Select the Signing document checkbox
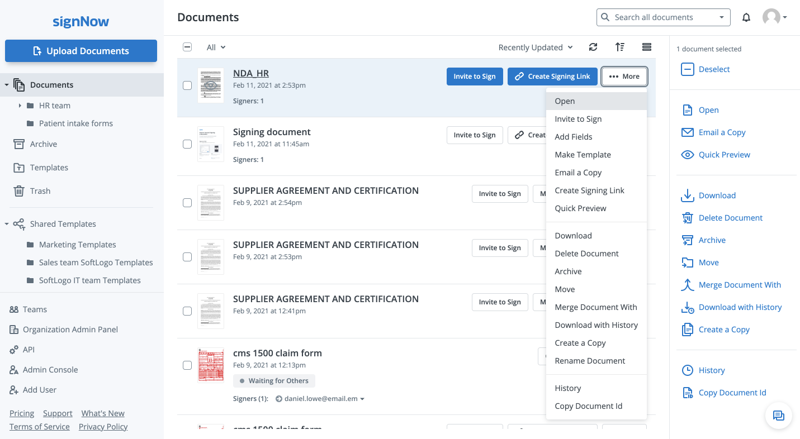This screenshot has height=439, width=800. 187,144
